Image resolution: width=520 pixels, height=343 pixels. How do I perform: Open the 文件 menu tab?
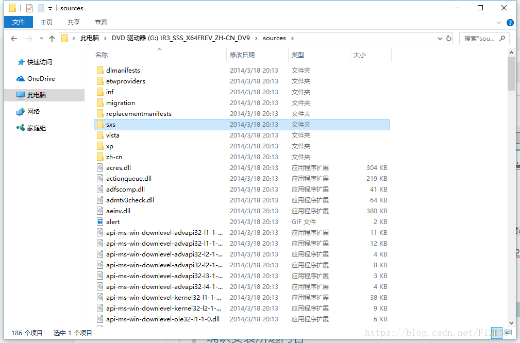pos(19,22)
